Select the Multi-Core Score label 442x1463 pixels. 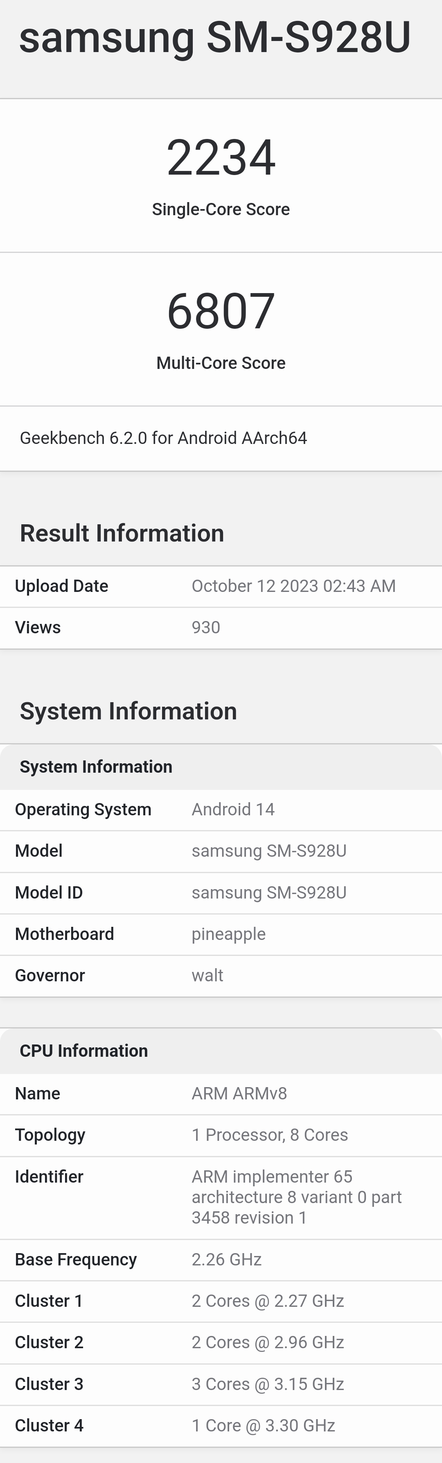pos(221,363)
